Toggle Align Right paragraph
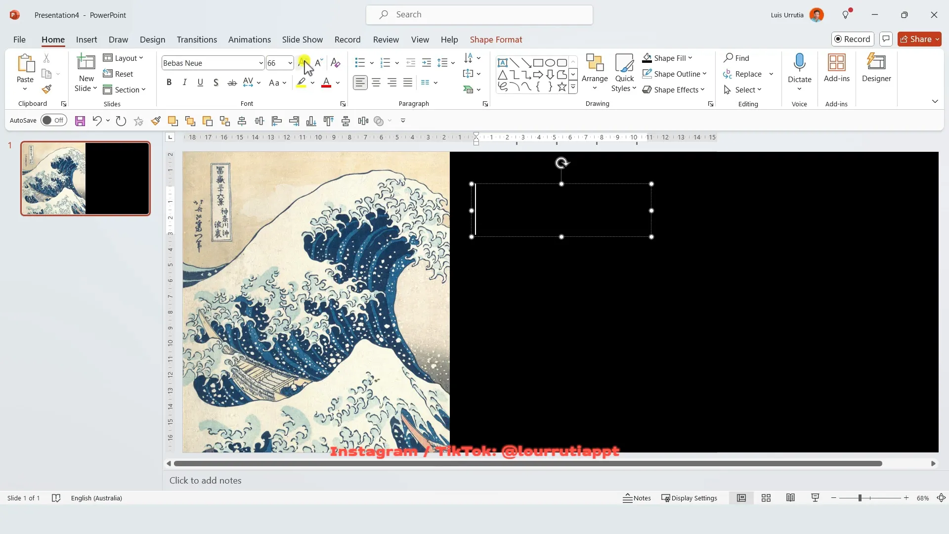This screenshot has width=949, height=534. 392,83
